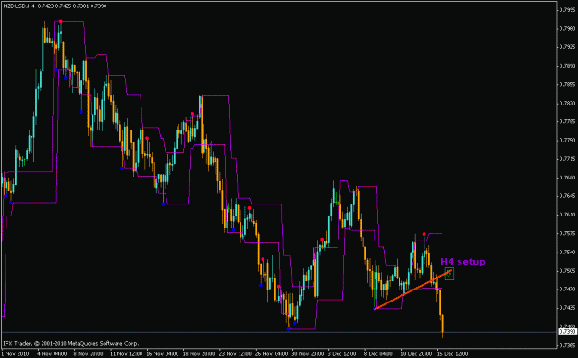This screenshot has width=578, height=358.
Task: Click the '3 Dec 12:00' time axis label
Action: coord(342,354)
